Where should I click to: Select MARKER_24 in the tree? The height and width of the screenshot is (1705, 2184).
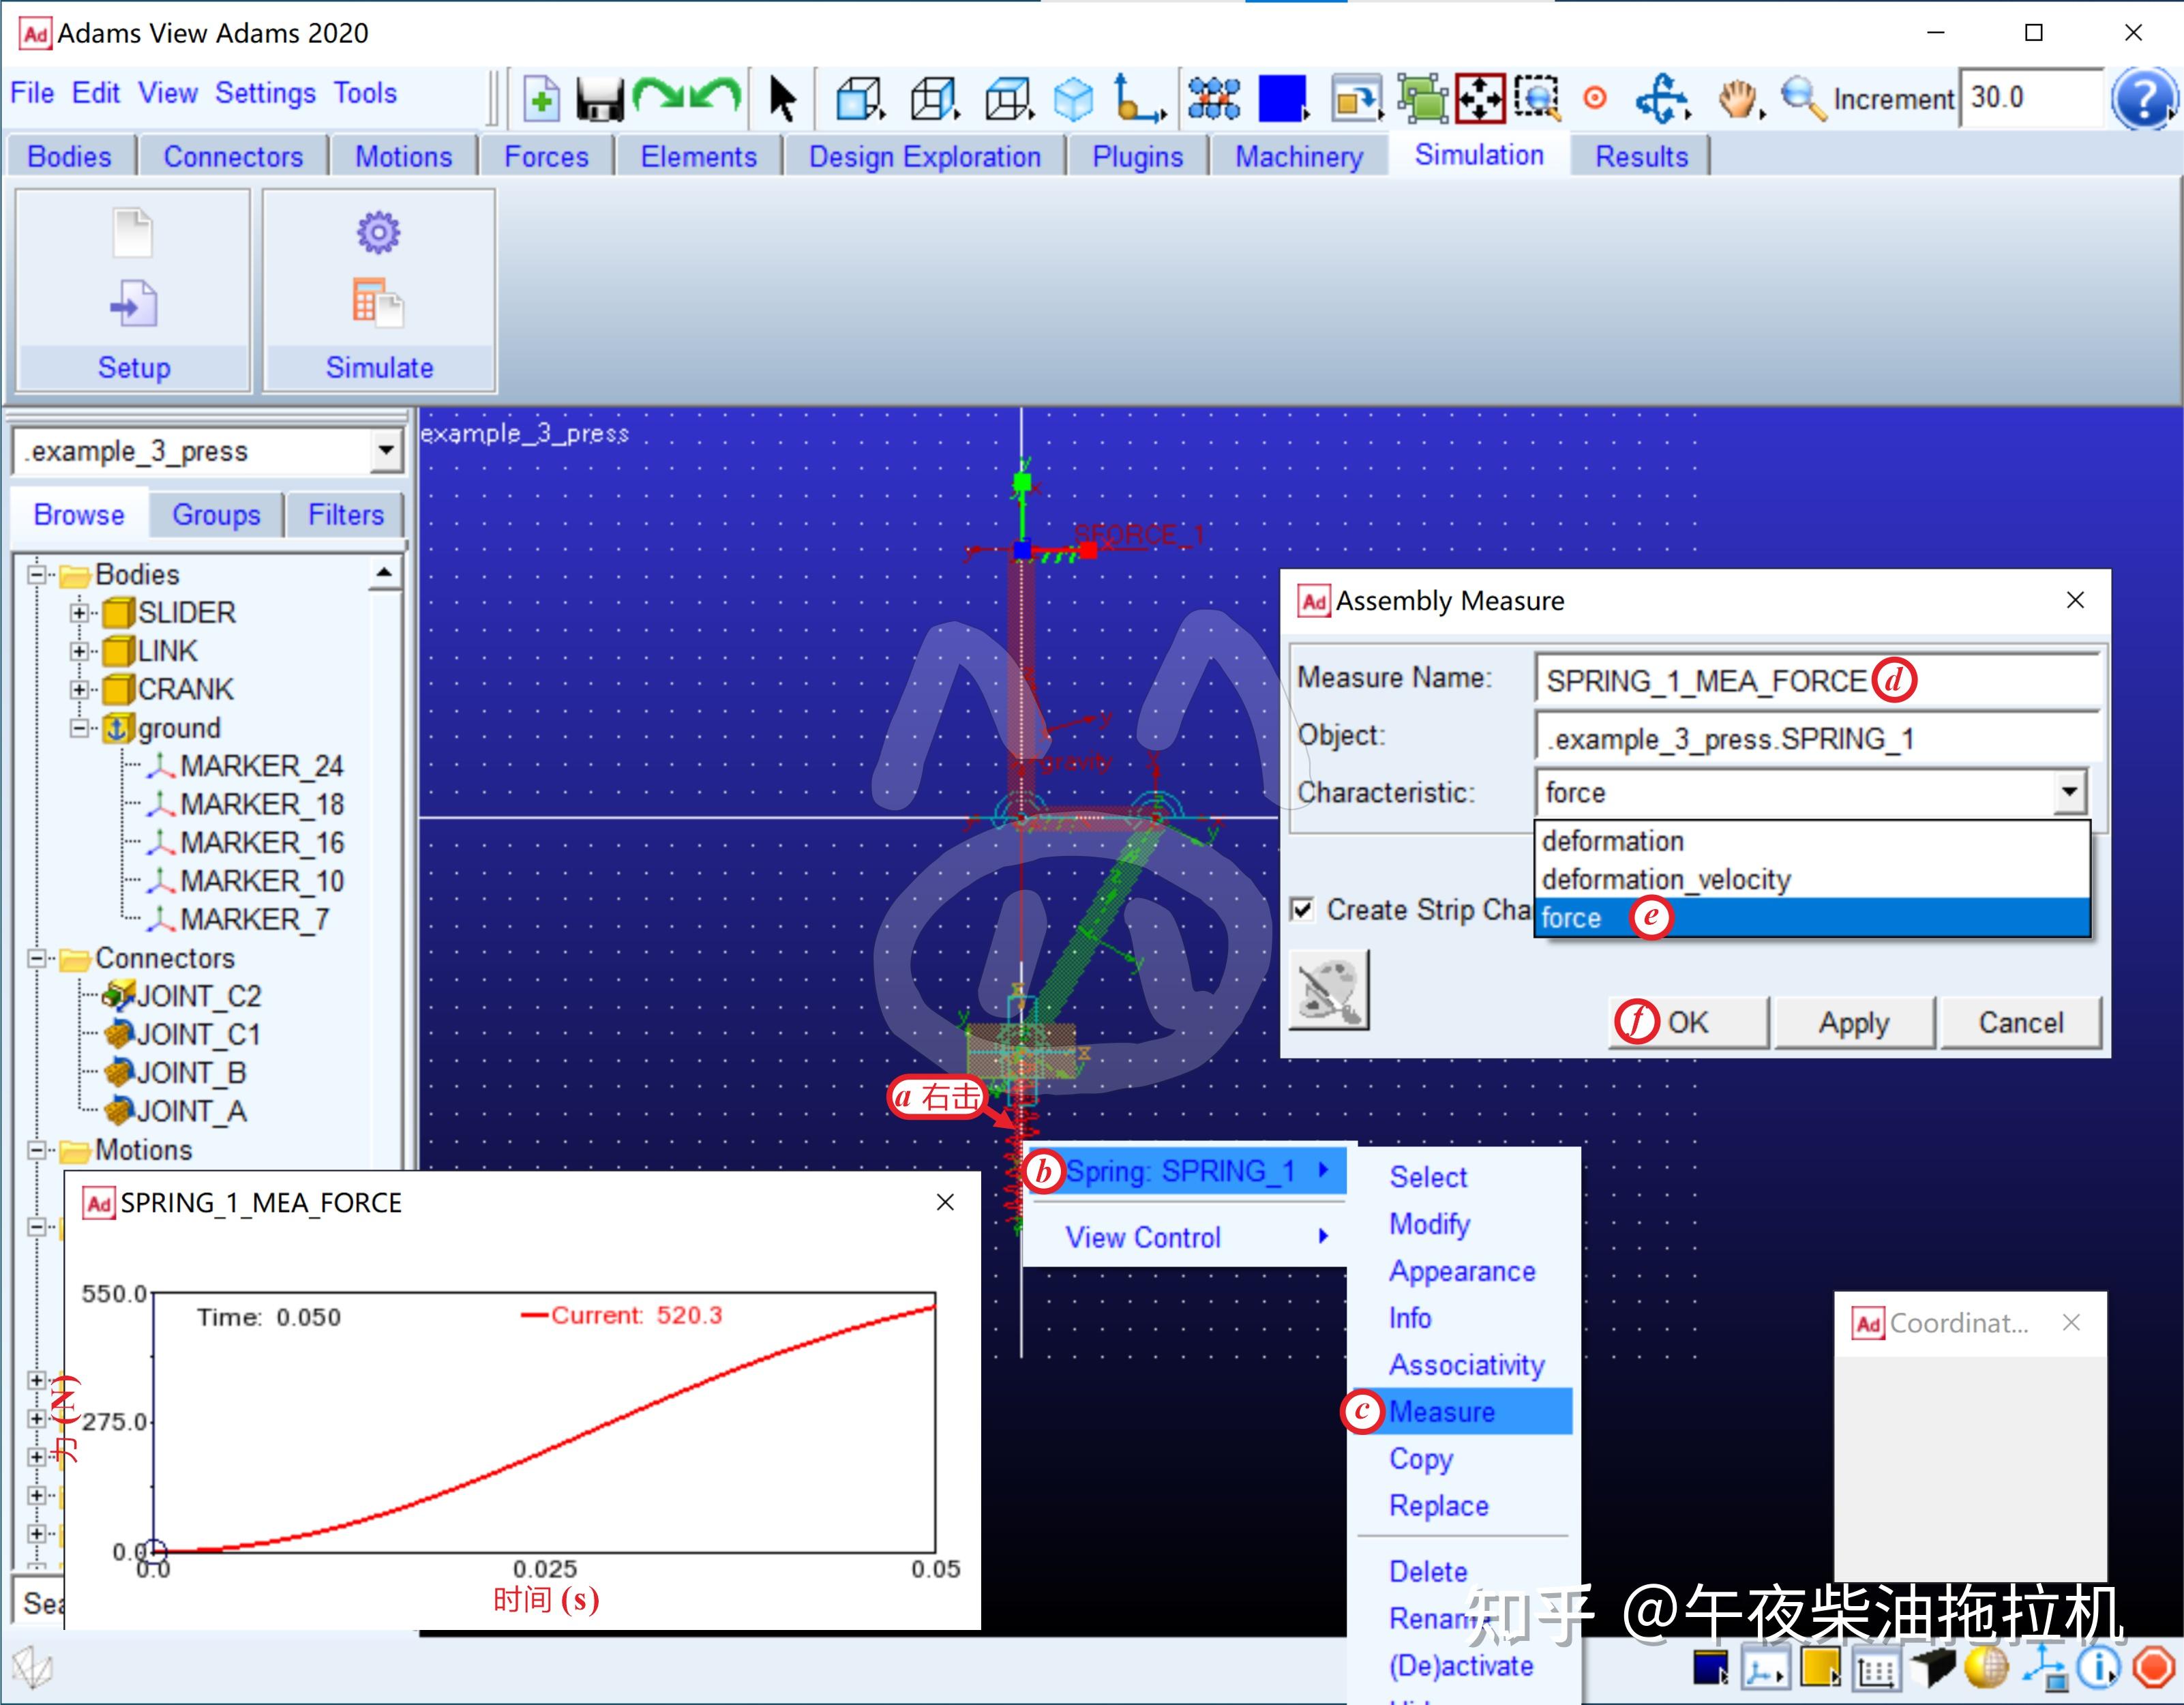pyautogui.click(x=261, y=767)
